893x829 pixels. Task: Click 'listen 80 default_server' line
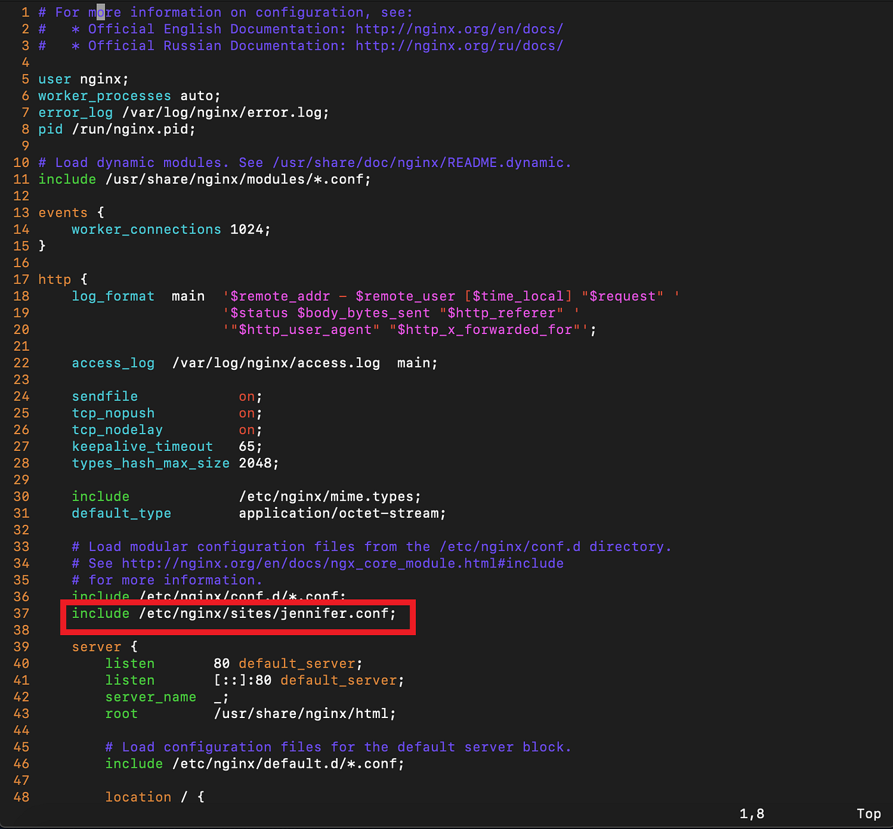tap(234, 664)
